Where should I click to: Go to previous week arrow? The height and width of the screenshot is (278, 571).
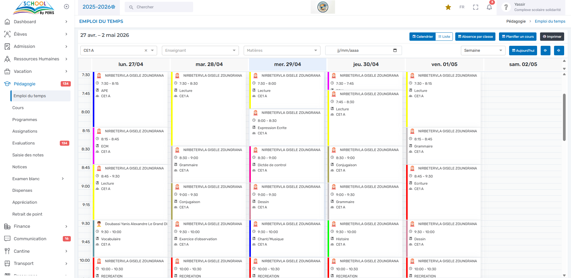545,51
